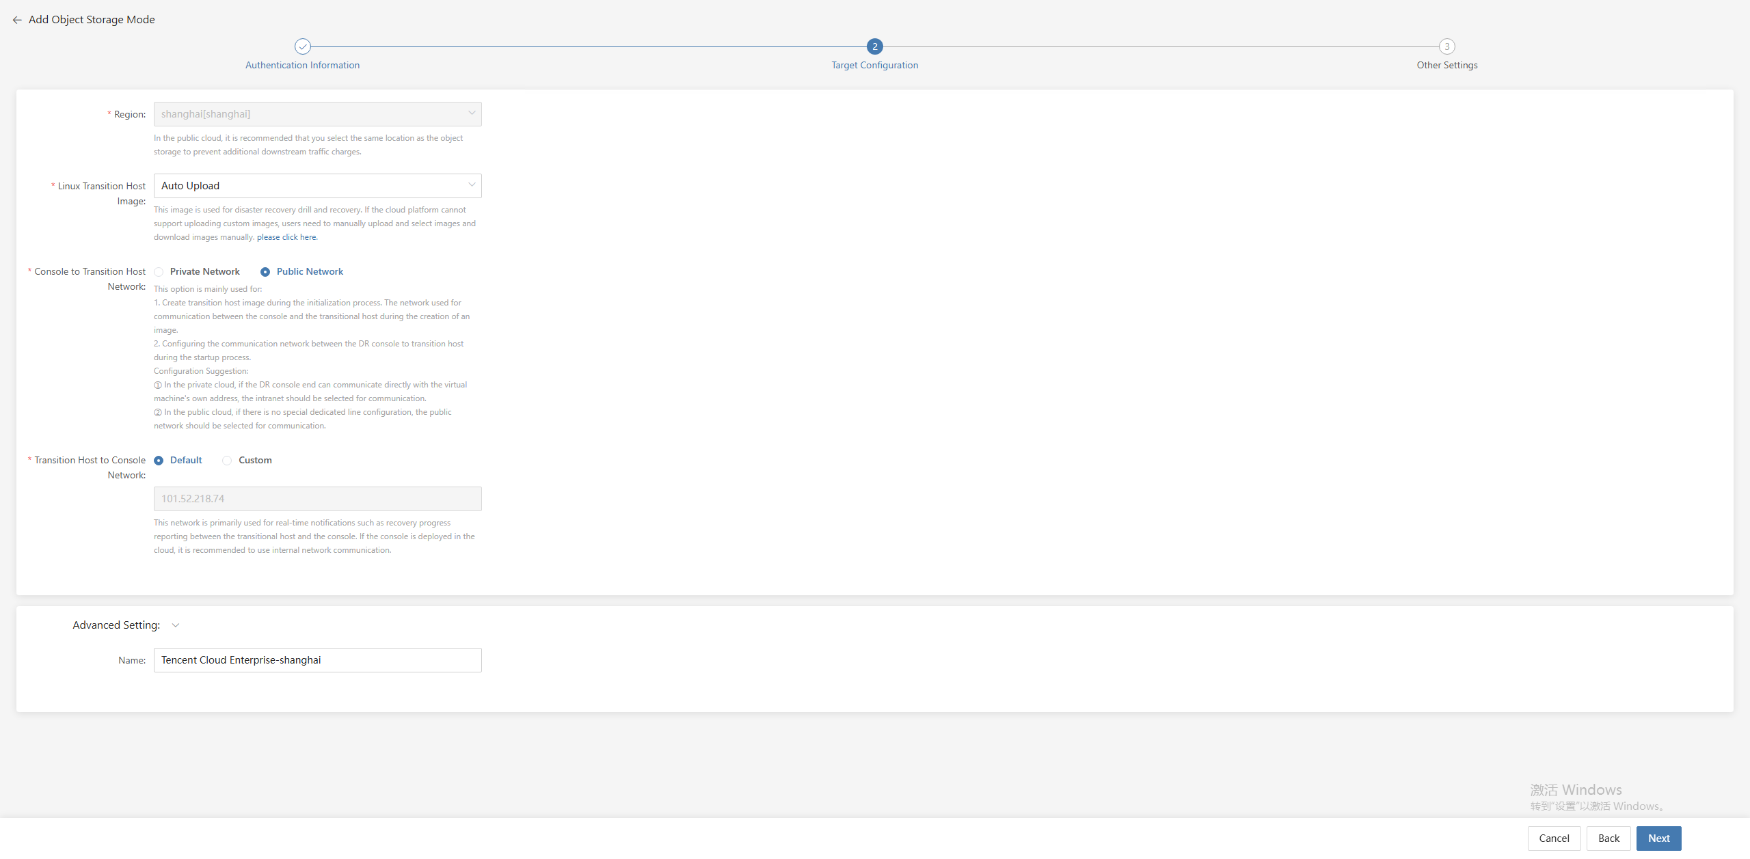Follow the 'please click here' image download link
This screenshot has height=859, width=1750.
[287, 238]
